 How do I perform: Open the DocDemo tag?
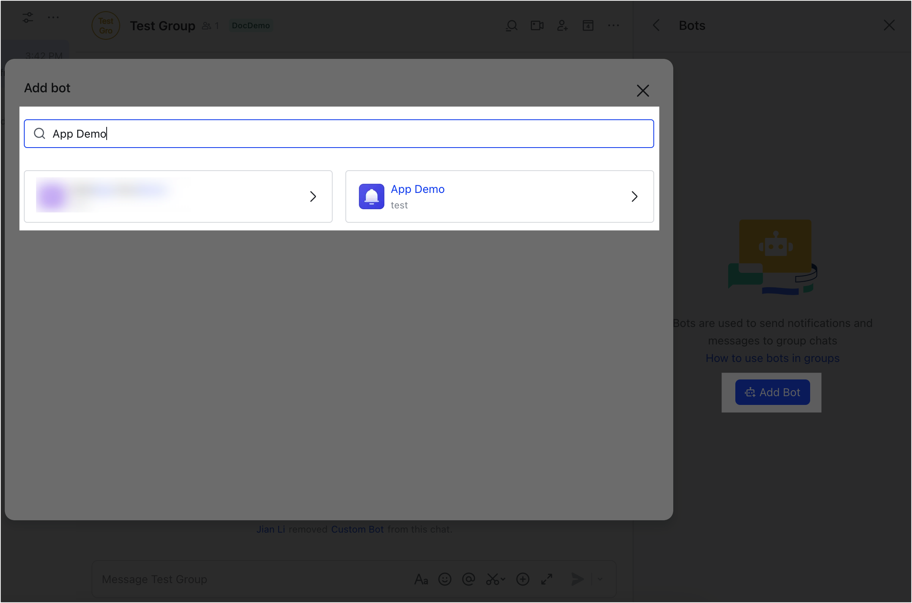251,26
